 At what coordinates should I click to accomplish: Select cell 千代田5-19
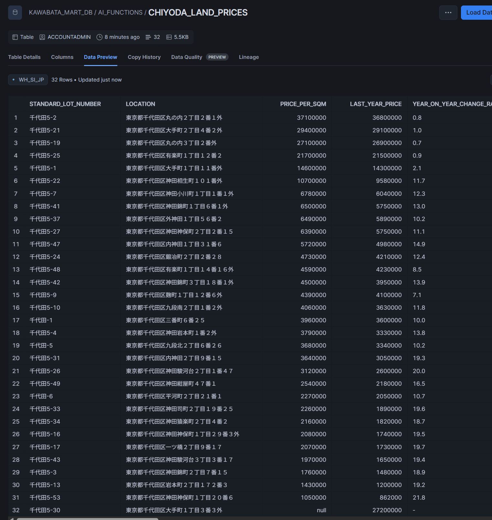pyautogui.click(x=45, y=143)
